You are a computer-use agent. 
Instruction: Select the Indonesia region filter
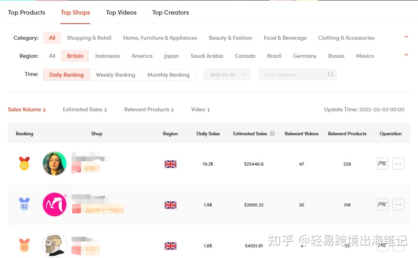tap(107, 56)
